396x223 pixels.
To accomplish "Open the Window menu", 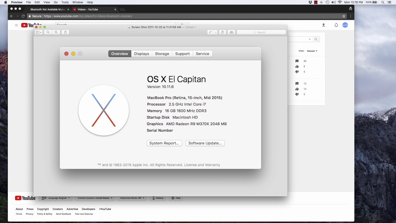I will [x=78, y=2].
